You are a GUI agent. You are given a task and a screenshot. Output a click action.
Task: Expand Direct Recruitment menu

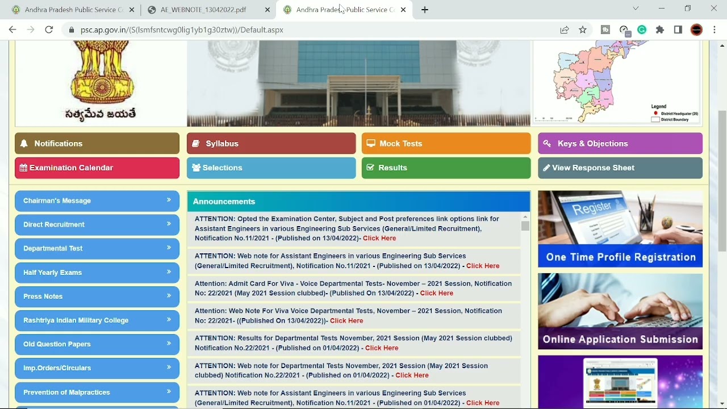pos(97,224)
